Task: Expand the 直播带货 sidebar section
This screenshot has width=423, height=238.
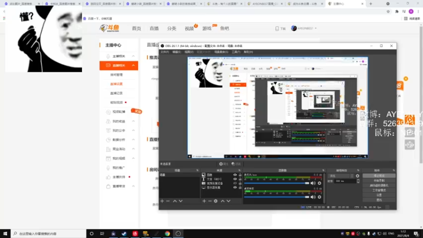Action: 134,186
